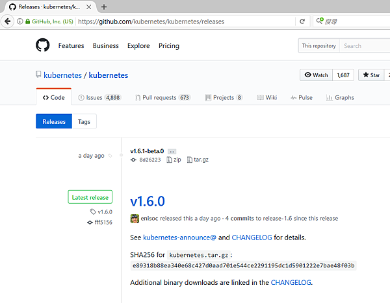The width and height of the screenshot is (390, 303).
Task: Open the Explore menu item
Action: (x=138, y=45)
